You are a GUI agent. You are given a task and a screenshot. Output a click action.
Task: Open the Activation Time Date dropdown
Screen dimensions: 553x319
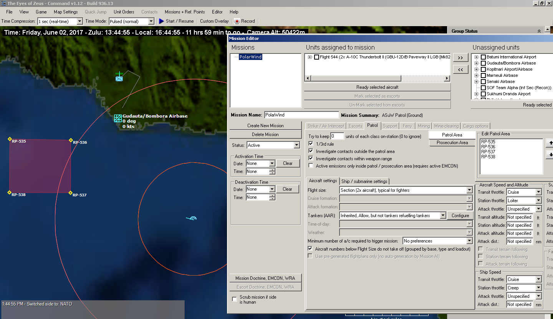click(272, 163)
